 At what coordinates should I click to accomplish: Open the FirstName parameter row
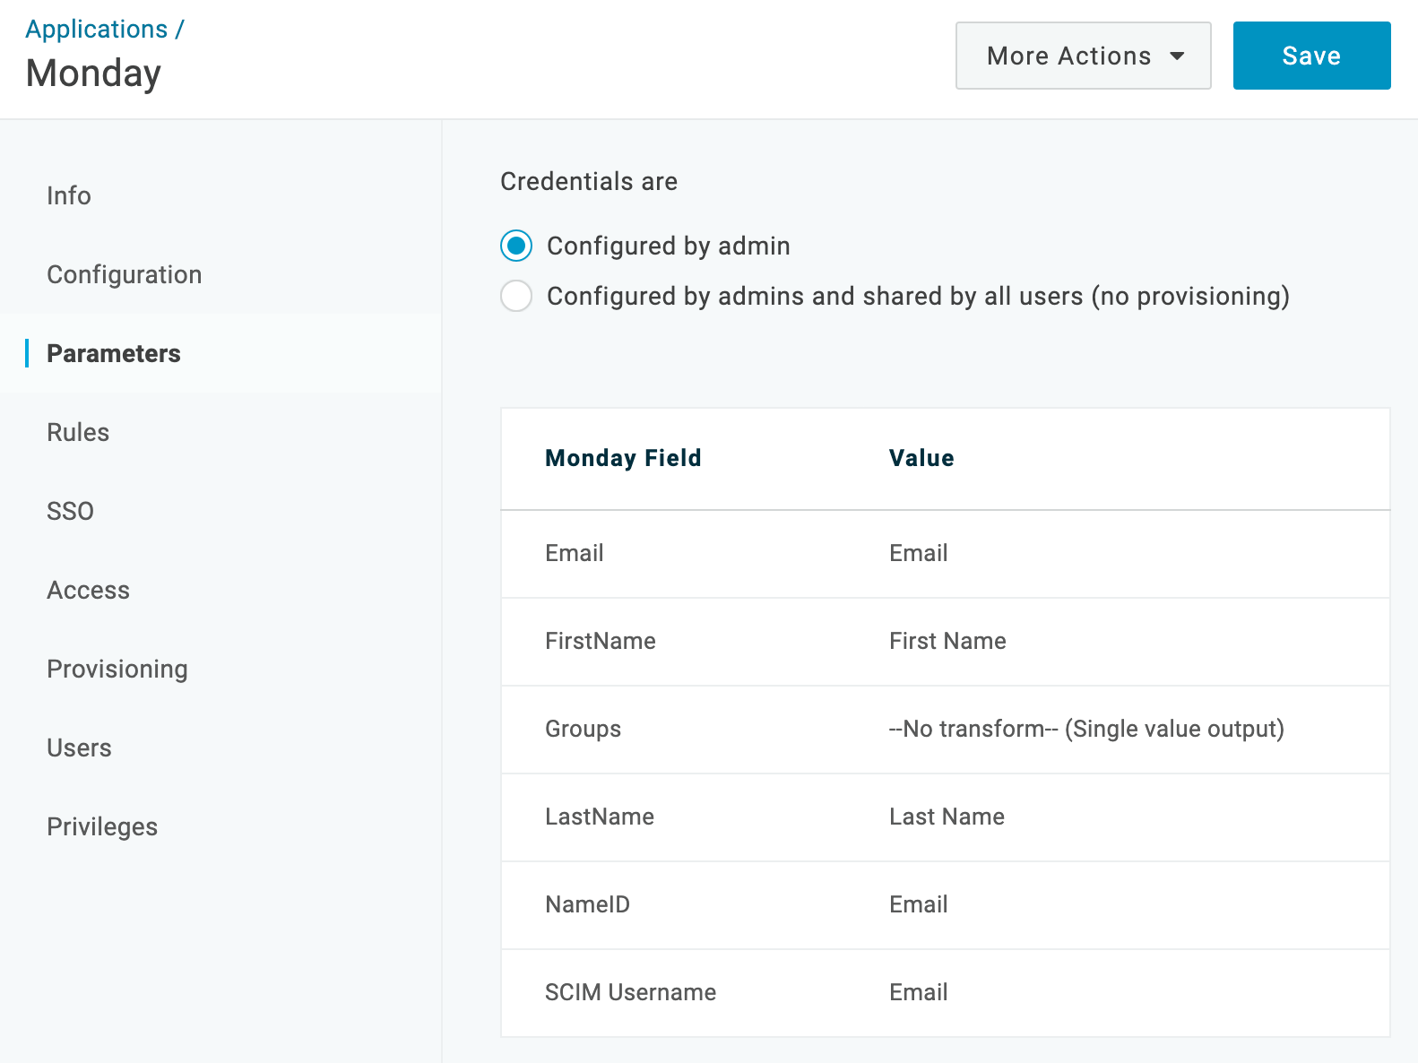[946, 642]
